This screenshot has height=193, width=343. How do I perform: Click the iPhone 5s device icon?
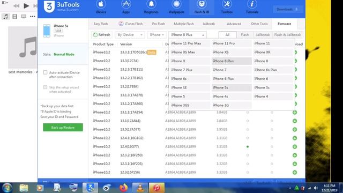click(47, 31)
